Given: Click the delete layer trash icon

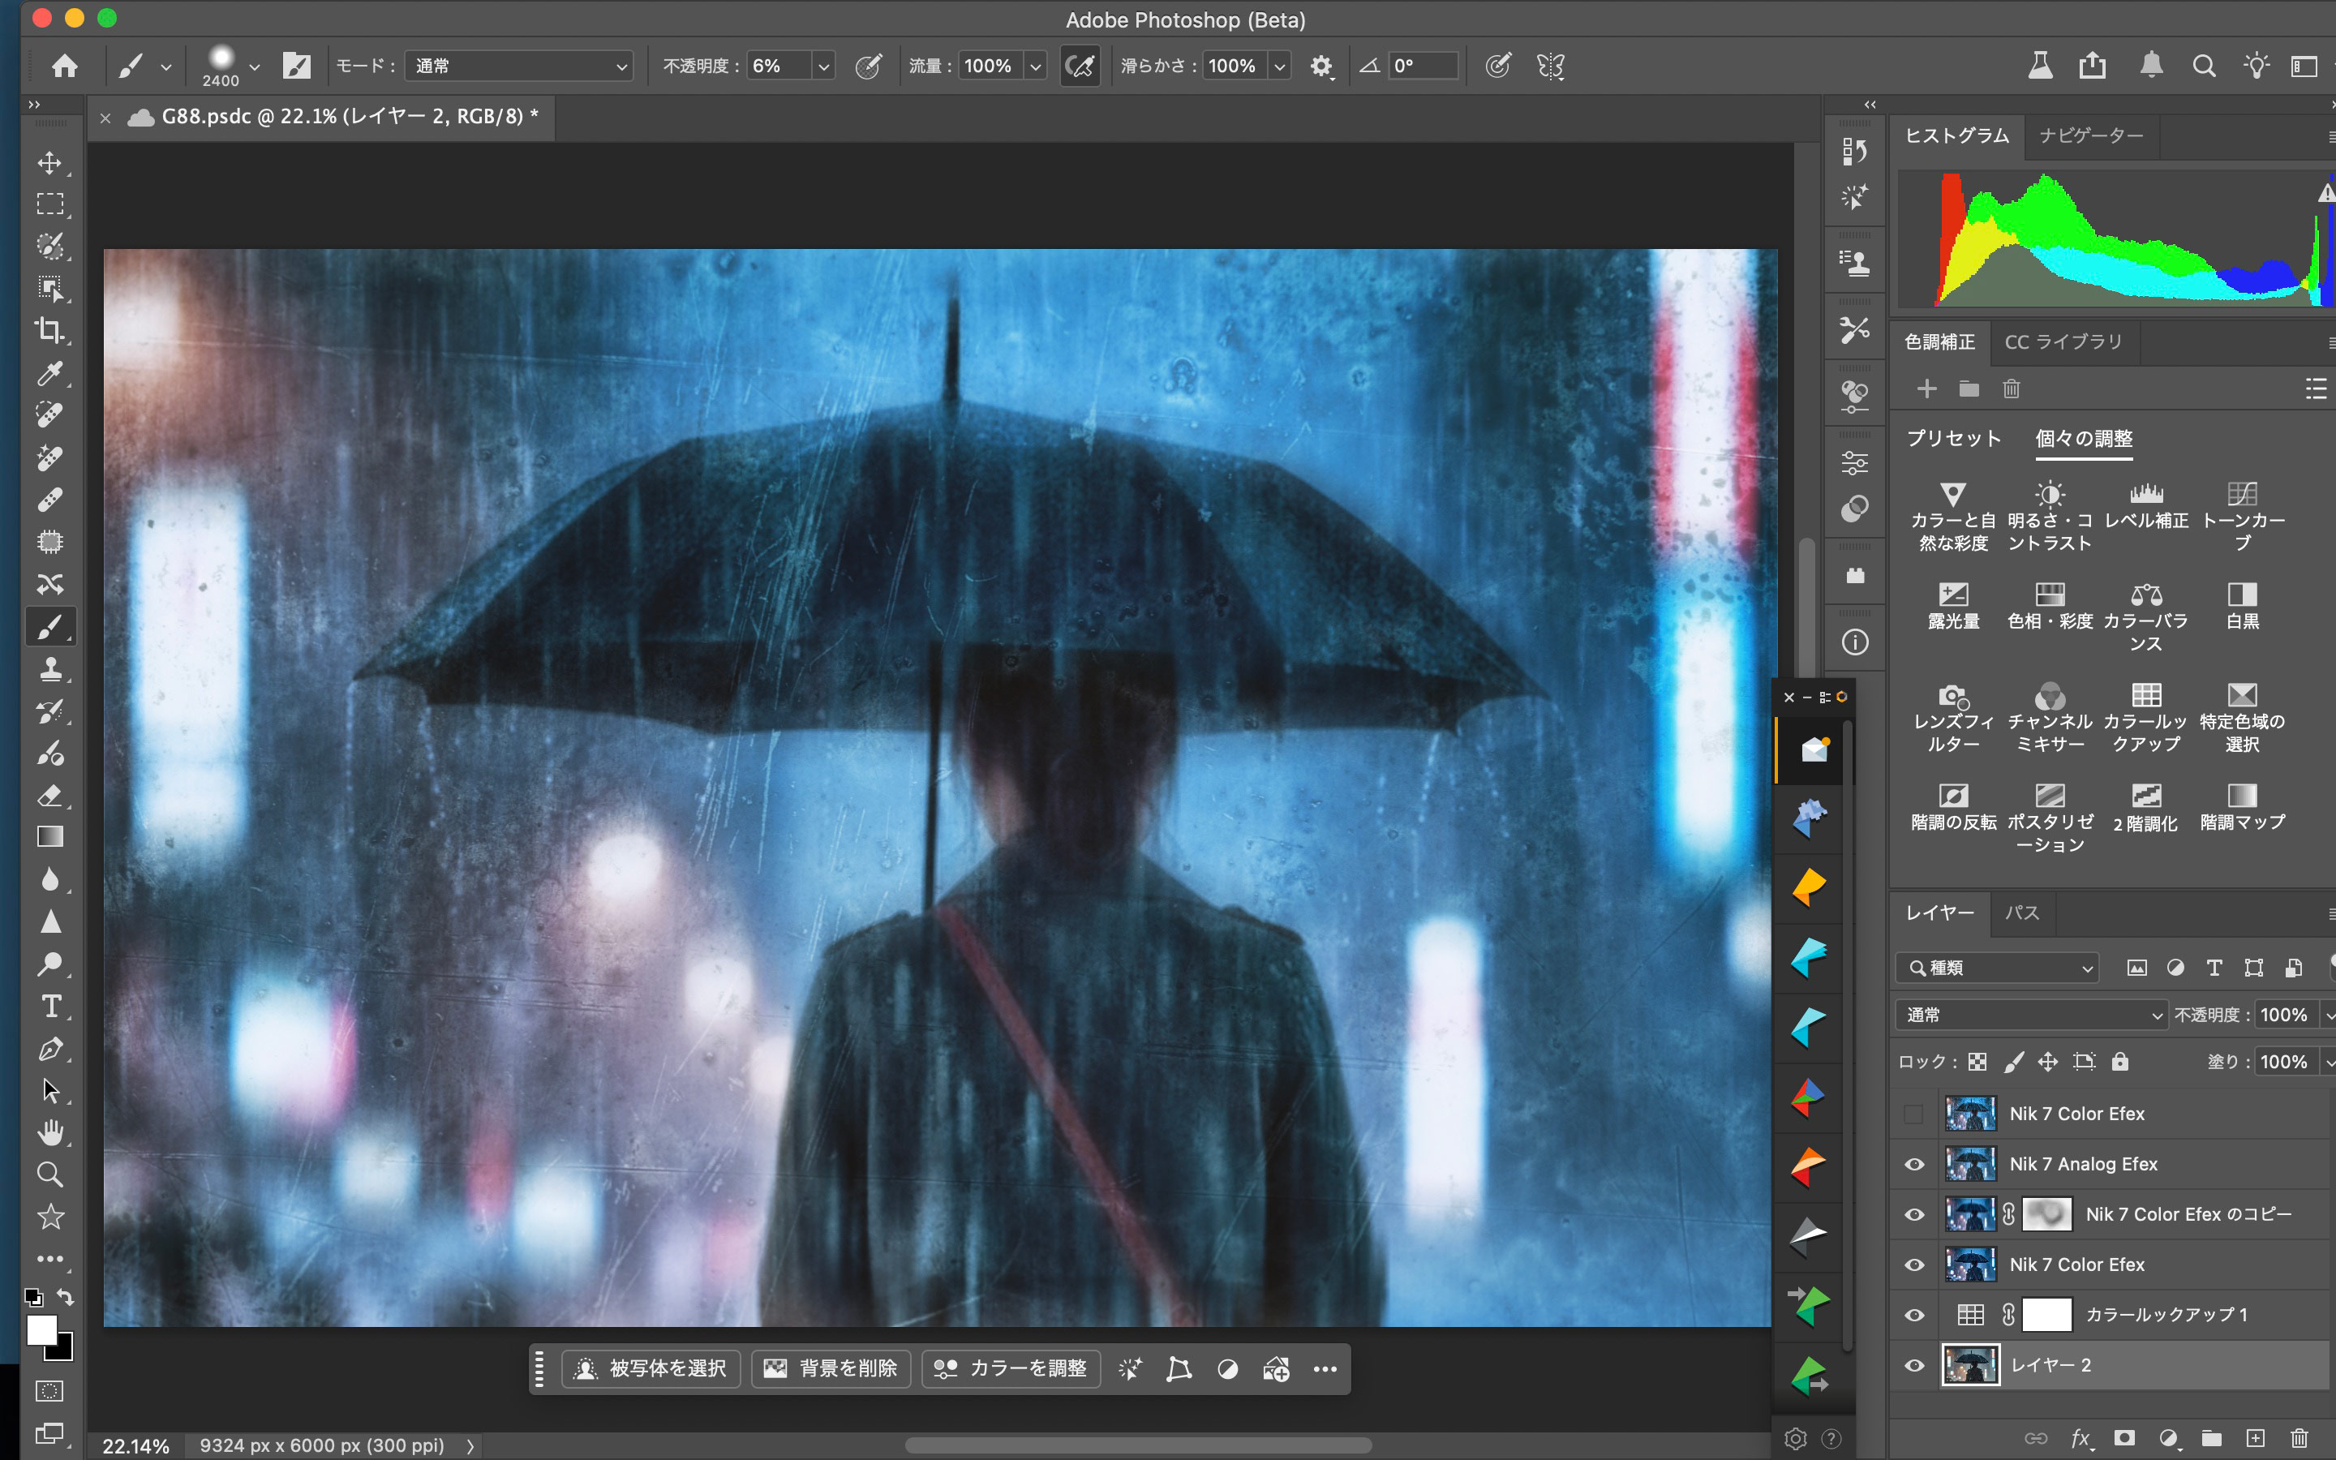Looking at the screenshot, I should [x=2299, y=1438].
